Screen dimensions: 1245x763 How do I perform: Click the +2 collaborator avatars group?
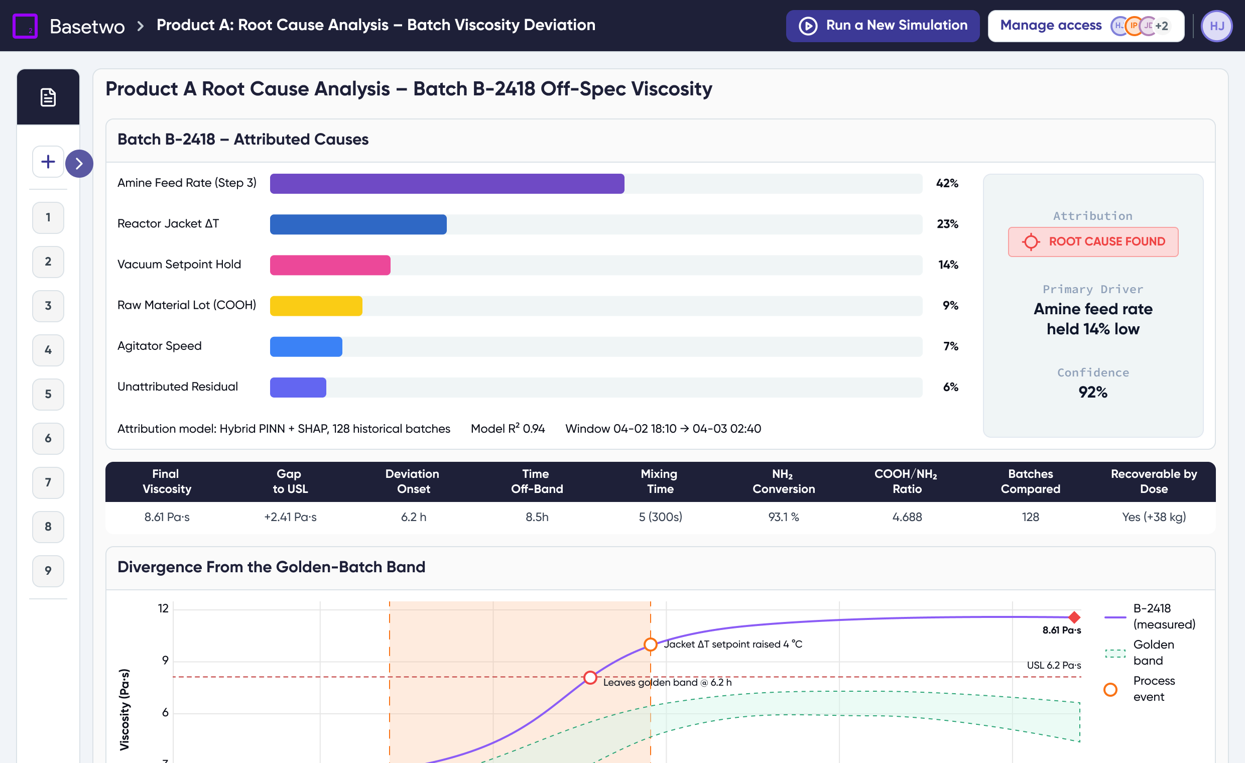(1140, 26)
